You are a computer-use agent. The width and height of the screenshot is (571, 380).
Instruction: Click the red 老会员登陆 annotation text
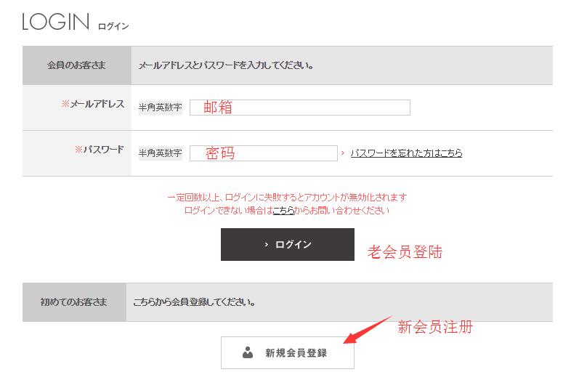click(405, 252)
